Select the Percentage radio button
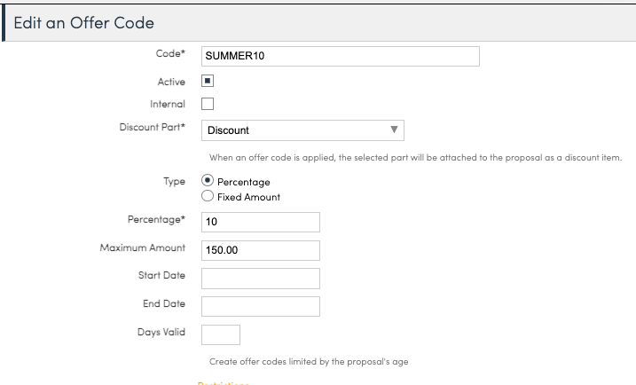 coord(208,181)
